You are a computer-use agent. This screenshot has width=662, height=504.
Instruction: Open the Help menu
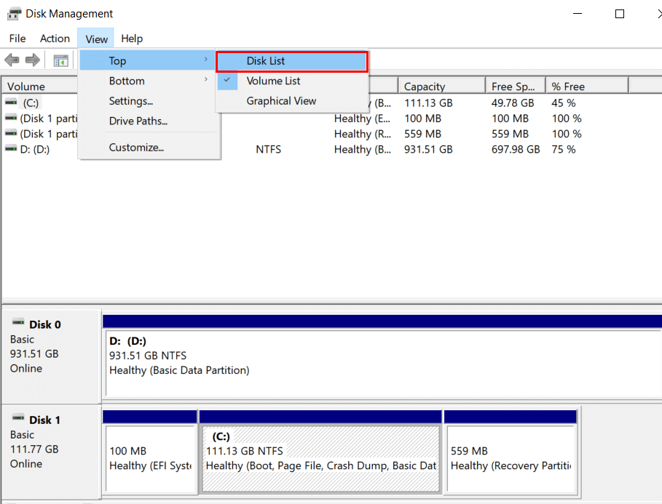(x=132, y=39)
